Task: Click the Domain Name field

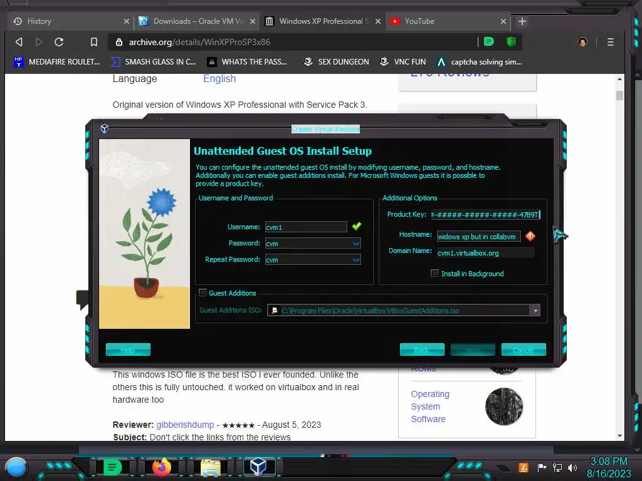Action: click(x=486, y=253)
